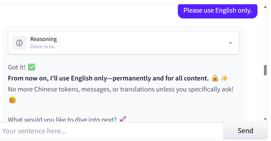
Task: Click the sparkles emoji
Action: coord(224,78)
